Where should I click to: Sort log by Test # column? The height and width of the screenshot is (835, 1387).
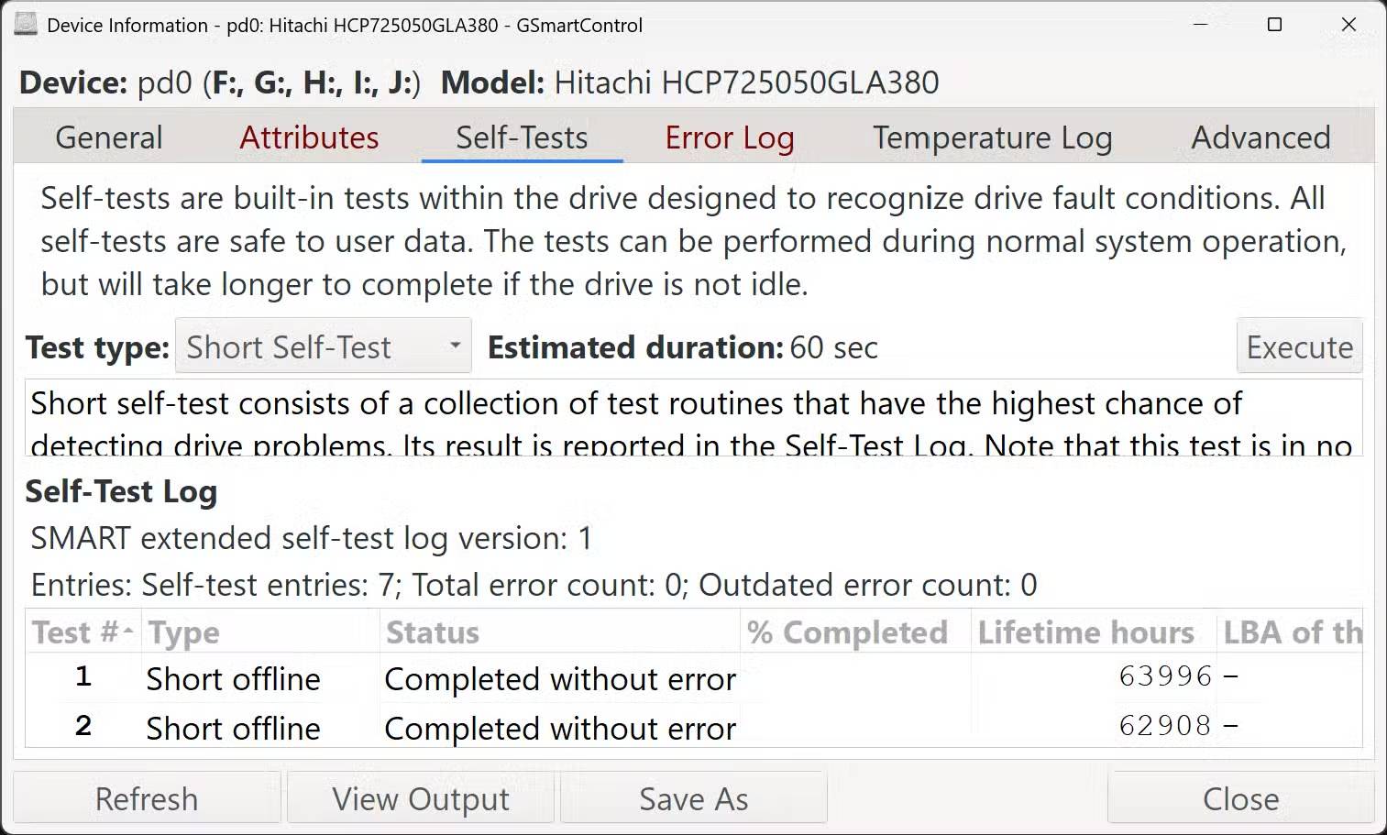point(83,632)
